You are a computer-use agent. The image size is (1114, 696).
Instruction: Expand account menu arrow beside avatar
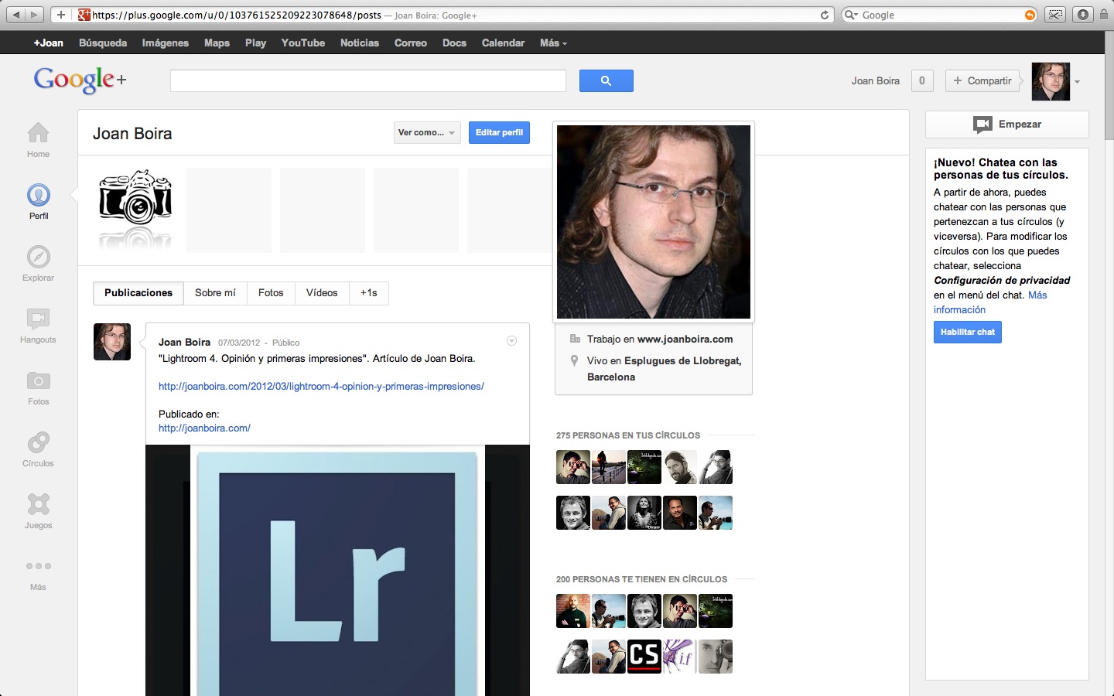tap(1077, 82)
